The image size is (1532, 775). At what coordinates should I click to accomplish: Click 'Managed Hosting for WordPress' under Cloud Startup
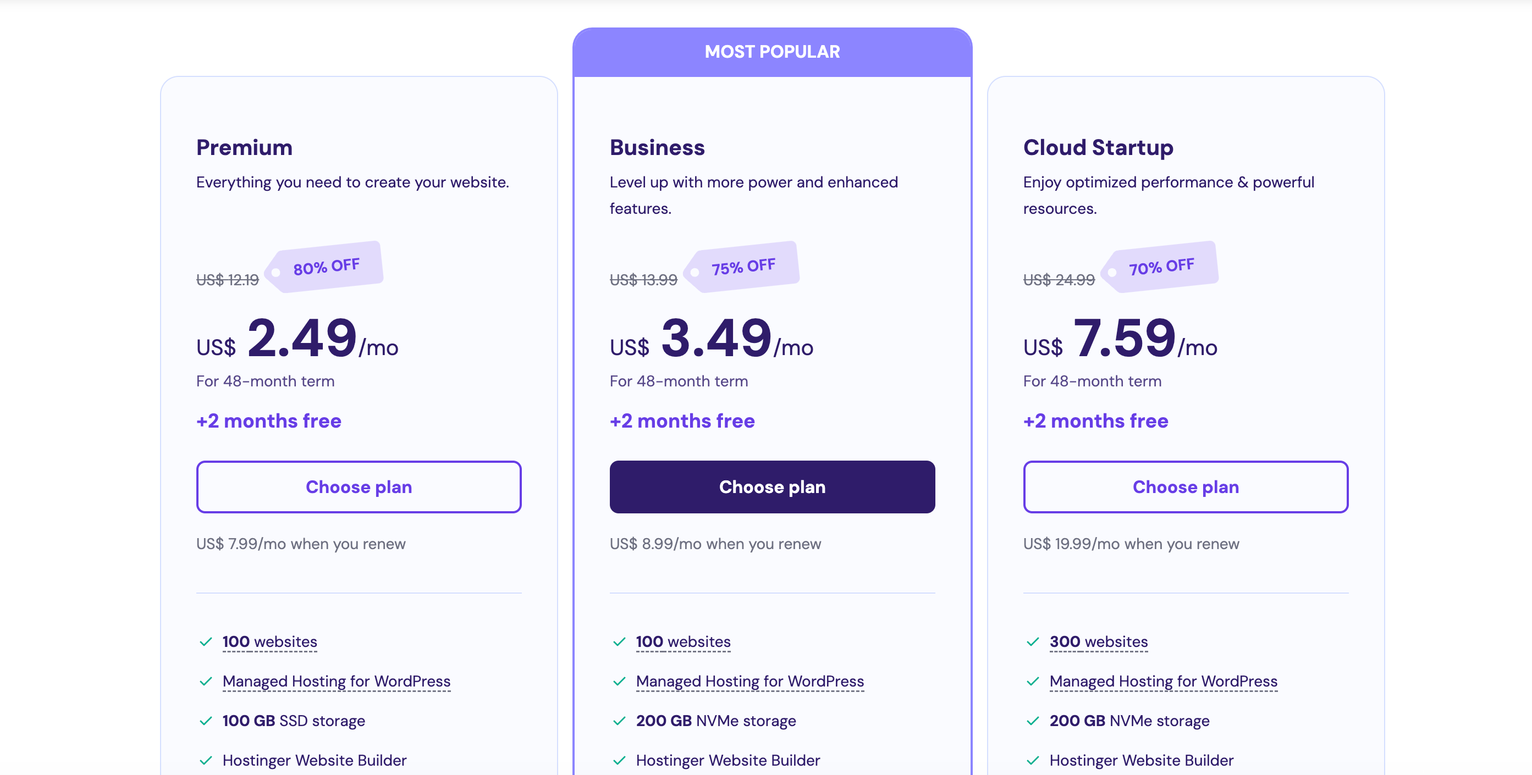(1163, 681)
